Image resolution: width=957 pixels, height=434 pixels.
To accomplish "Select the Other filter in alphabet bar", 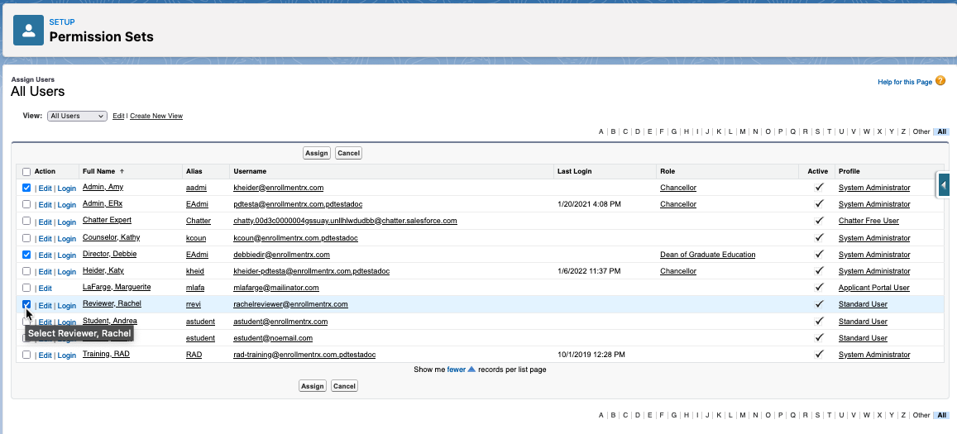I will click(x=921, y=131).
